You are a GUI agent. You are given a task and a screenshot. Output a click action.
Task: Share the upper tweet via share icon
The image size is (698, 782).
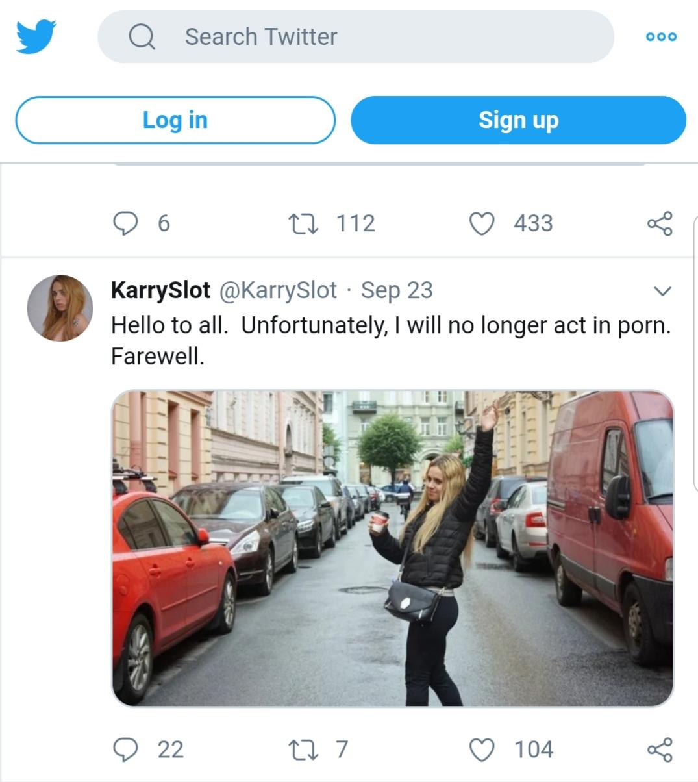pyautogui.click(x=660, y=223)
